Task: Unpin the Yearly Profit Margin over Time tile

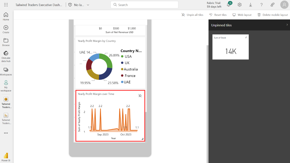Action: [x=140, y=96]
